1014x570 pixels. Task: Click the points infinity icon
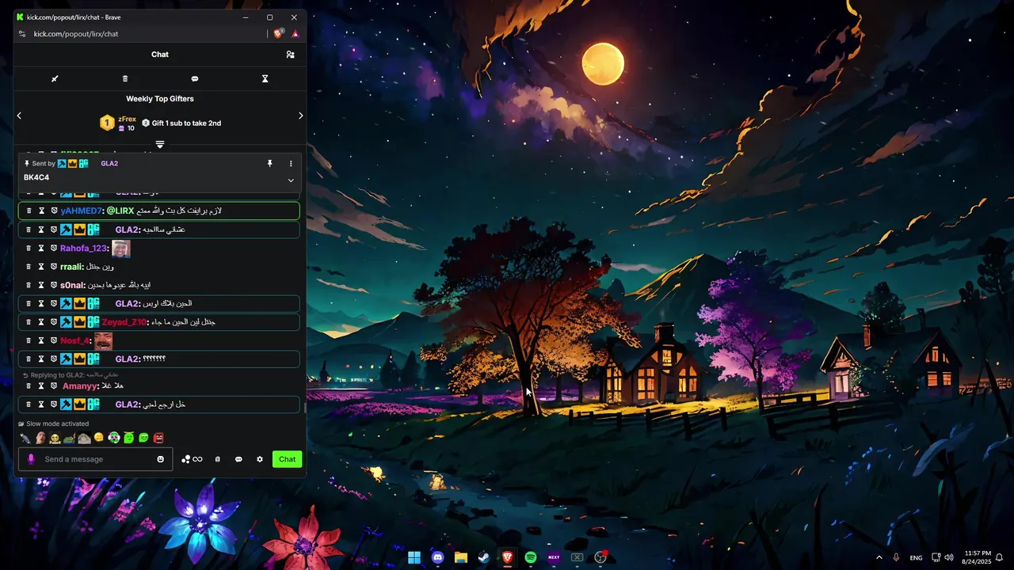(192, 459)
